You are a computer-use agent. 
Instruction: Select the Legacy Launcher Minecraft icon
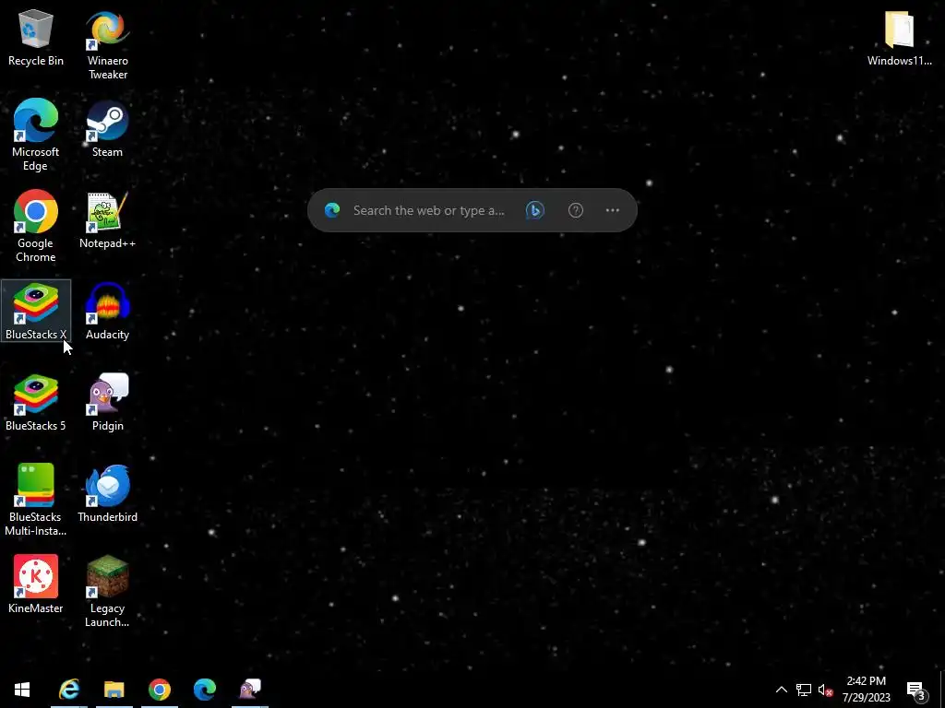(107, 591)
